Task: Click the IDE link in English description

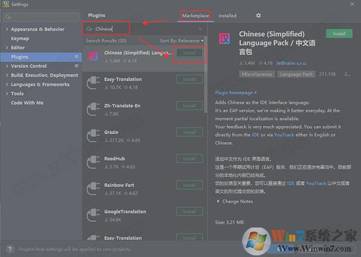Action: coord(255,135)
